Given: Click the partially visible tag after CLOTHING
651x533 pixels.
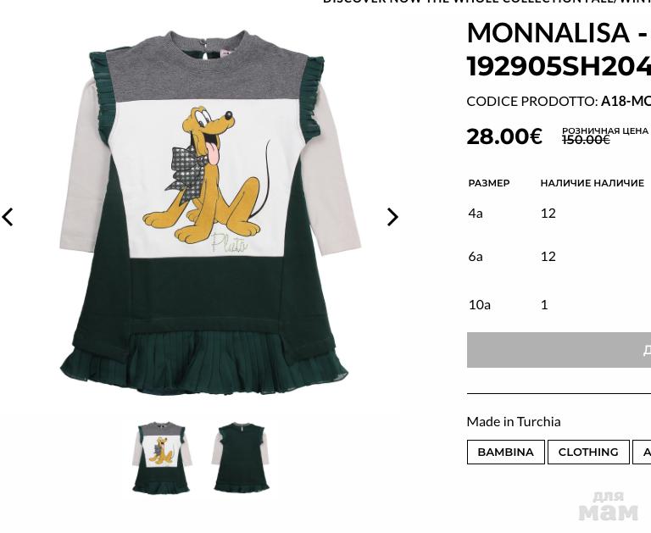Looking at the screenshot, I should click(x=642, y=452).
